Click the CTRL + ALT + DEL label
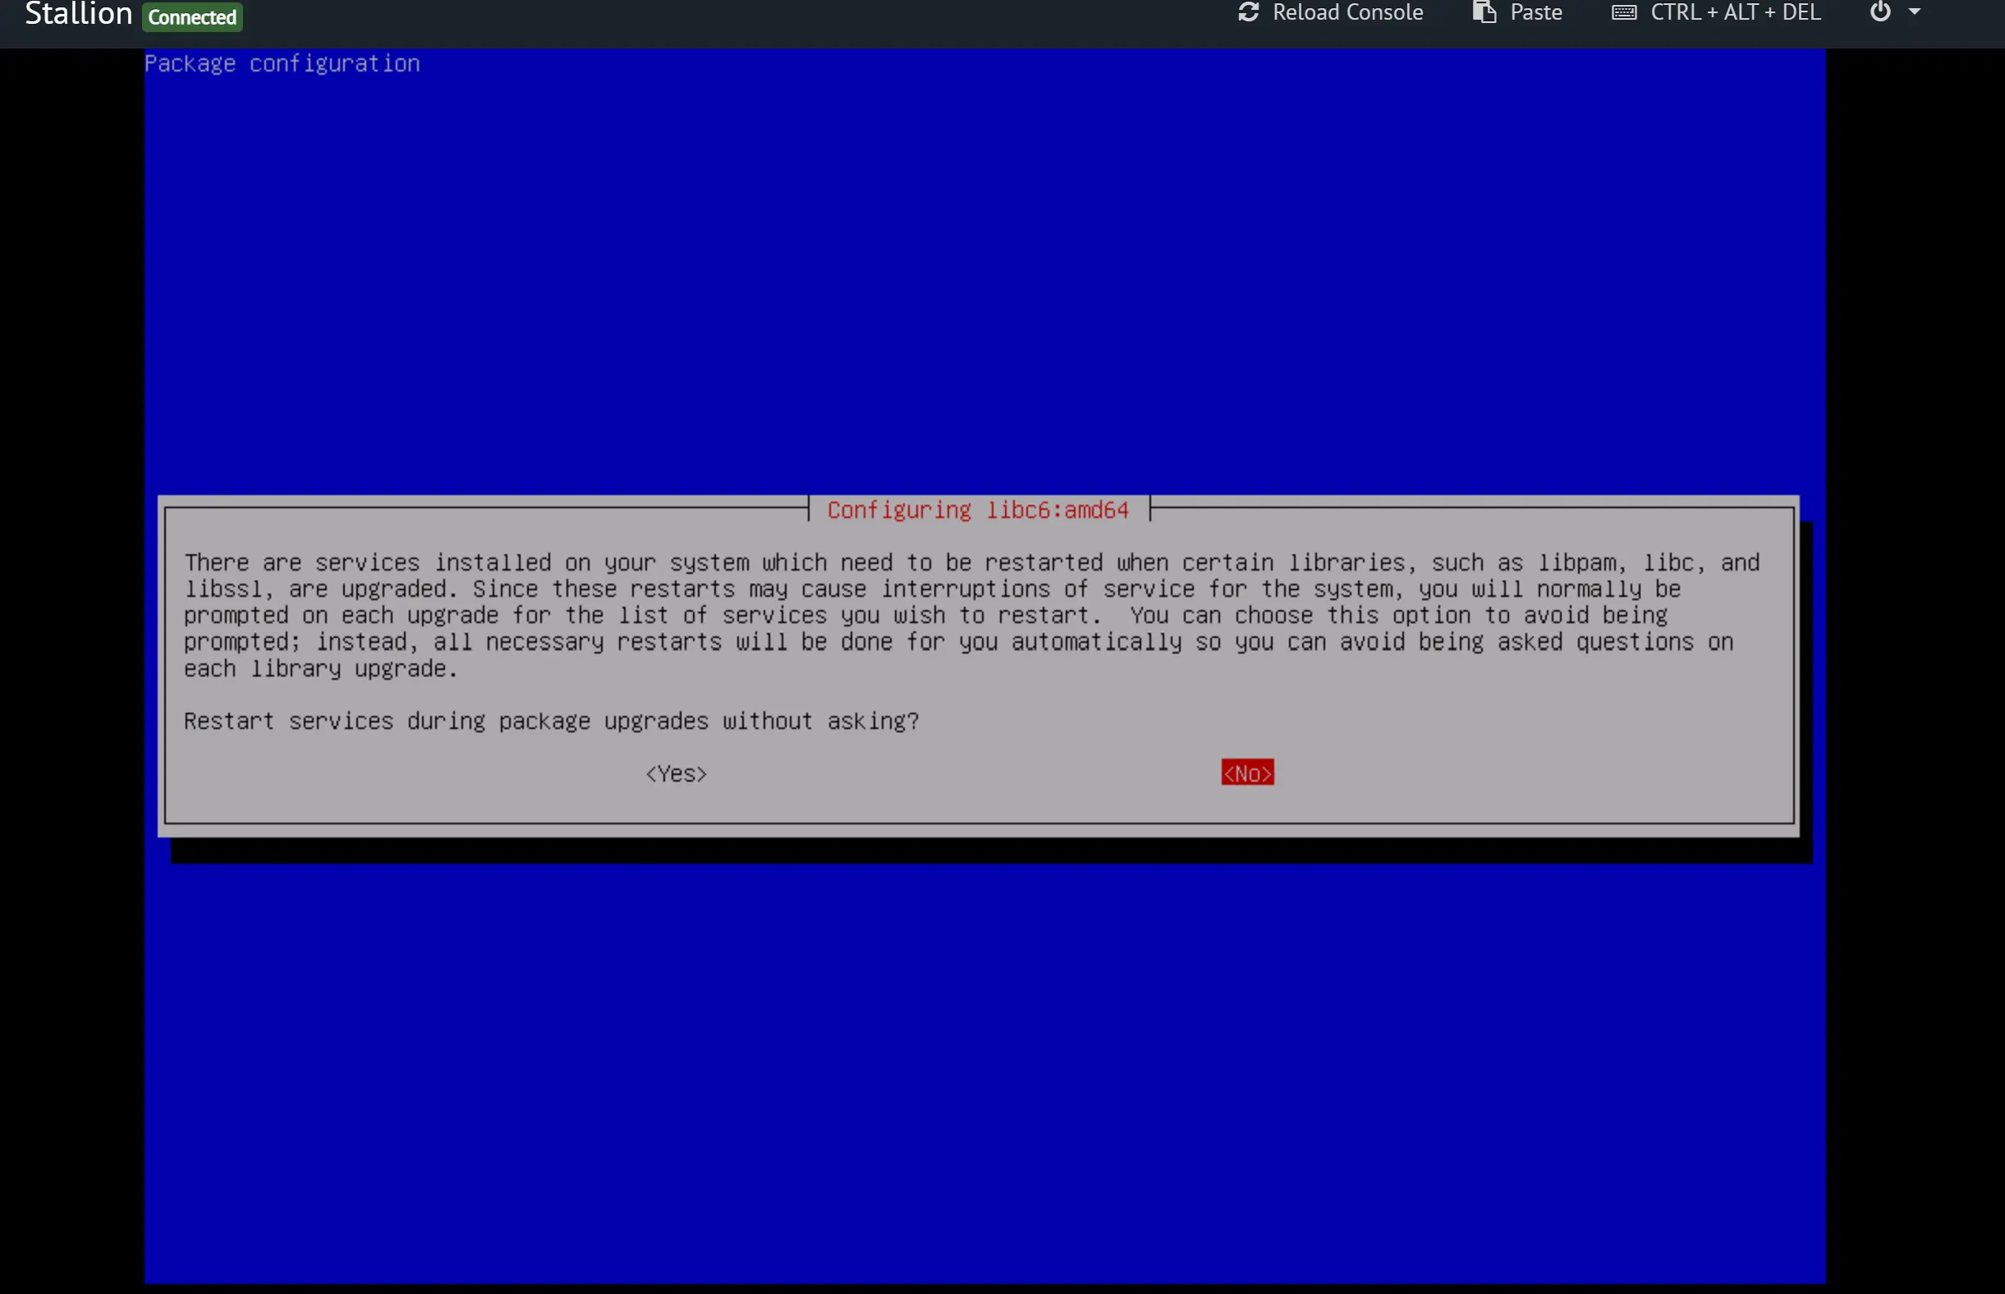Screen dimensions: 2005x1294 pyautogui.click(x=1735, y=11)
